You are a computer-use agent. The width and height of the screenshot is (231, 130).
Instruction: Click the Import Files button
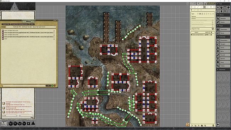6,24
